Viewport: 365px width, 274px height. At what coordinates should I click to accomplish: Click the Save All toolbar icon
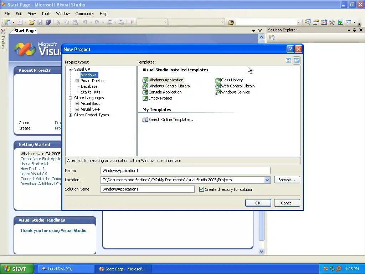coord(48,22)
